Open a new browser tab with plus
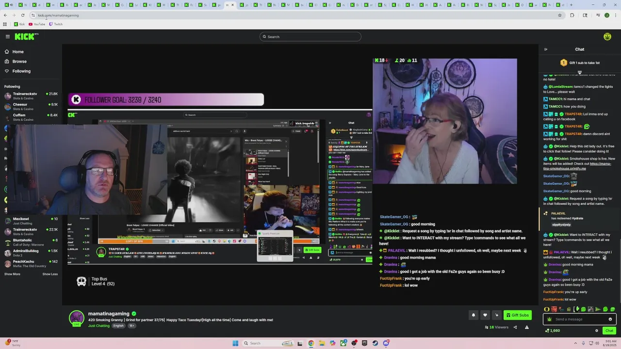This screenshot has height=349, width=621. click(x=571, y=5)
